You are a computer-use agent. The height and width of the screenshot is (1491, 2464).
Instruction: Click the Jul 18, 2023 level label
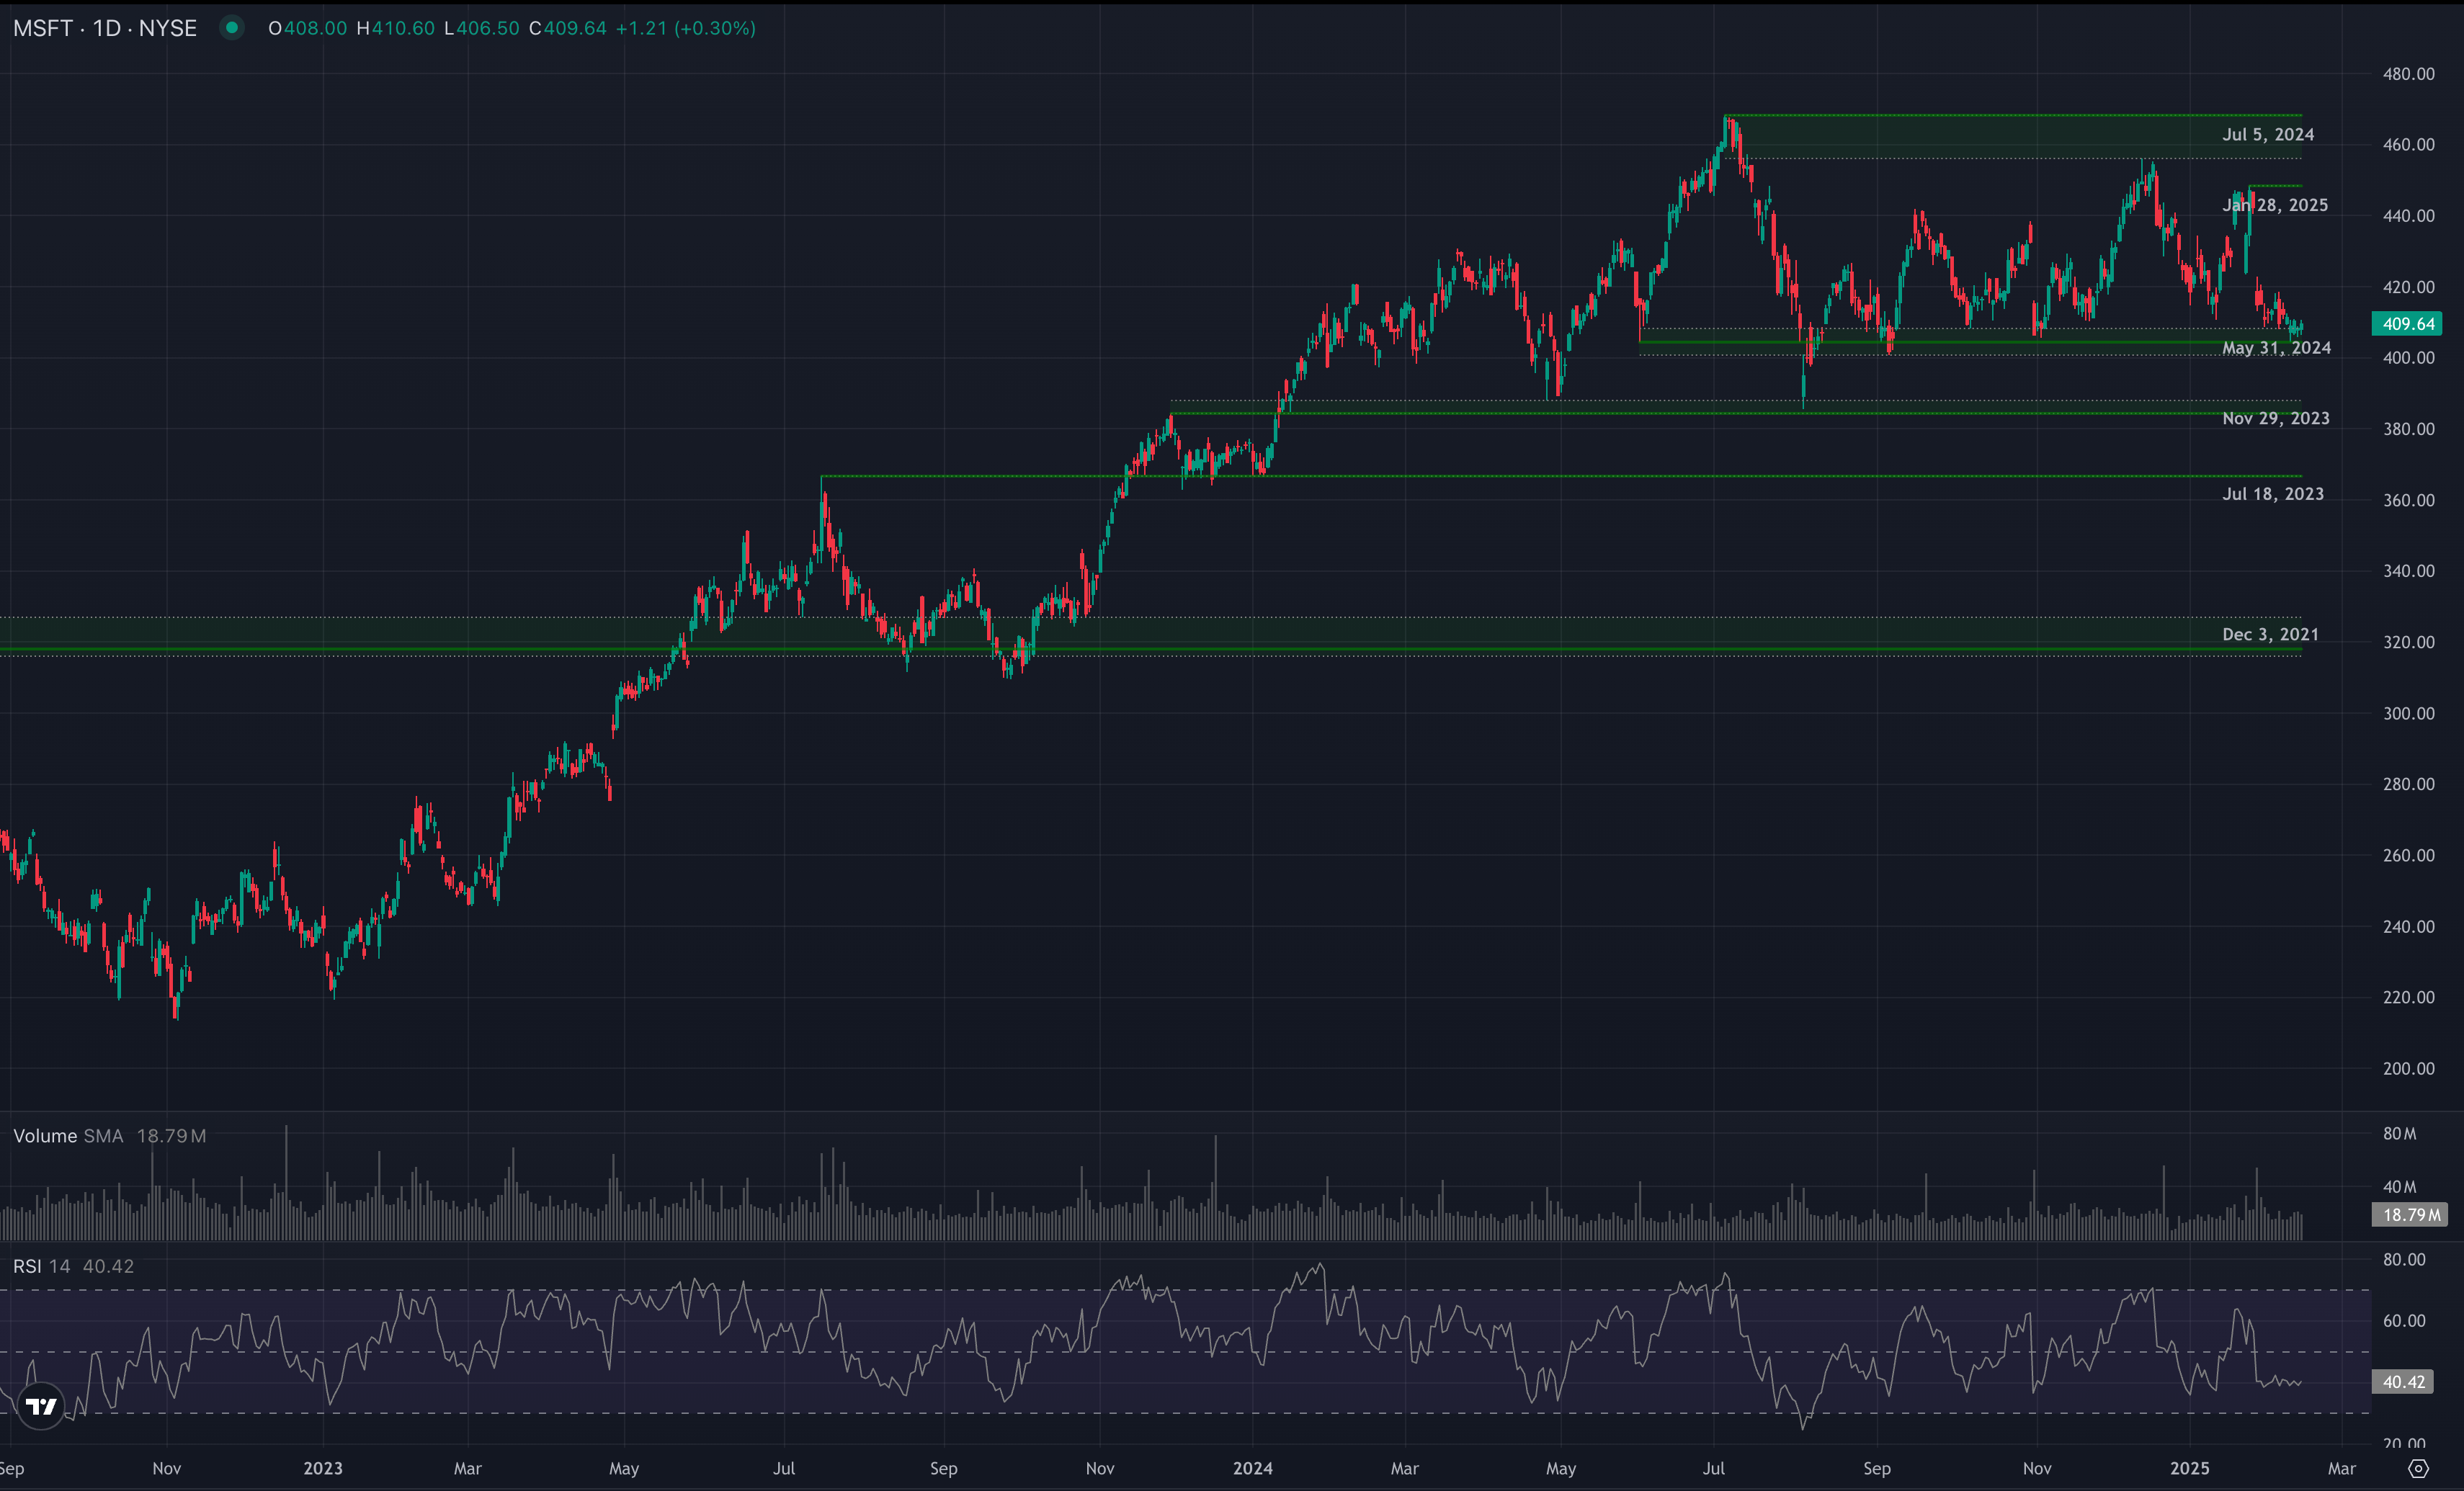coord(2273,494)
